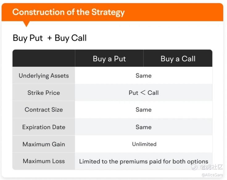Screen dimensions: 227x180
Task: Click the Construction of the Strategy title
Action: (68, 12)
